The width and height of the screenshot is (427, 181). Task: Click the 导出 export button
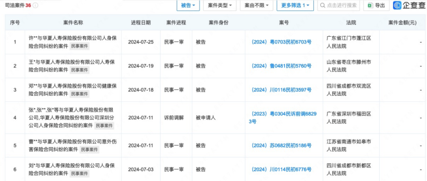tap(376, 6)
